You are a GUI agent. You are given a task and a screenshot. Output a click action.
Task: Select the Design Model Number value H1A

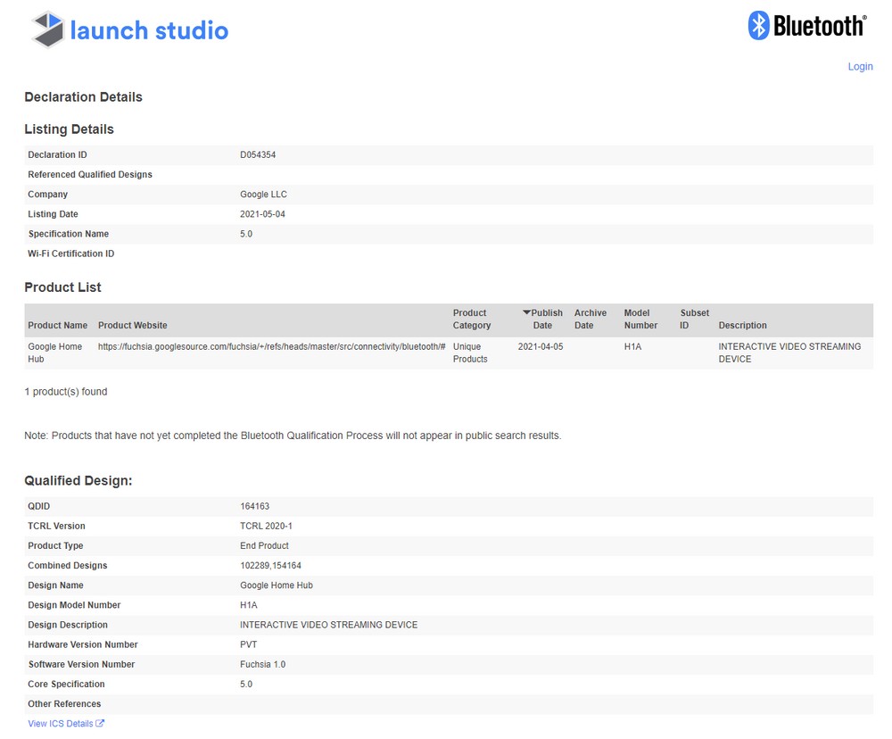click(249, 604)
